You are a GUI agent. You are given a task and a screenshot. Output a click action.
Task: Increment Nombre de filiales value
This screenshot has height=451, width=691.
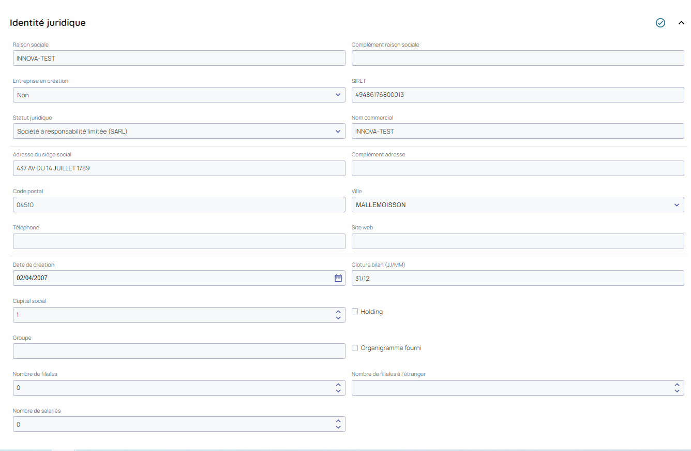click(338, 385)
